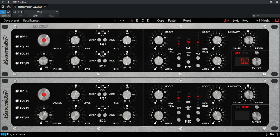Click Reset in the plugin toolbar
Image resolution: width=280 pixels, height=137 pixels.
pyautogui.click(x=187, y=20)
